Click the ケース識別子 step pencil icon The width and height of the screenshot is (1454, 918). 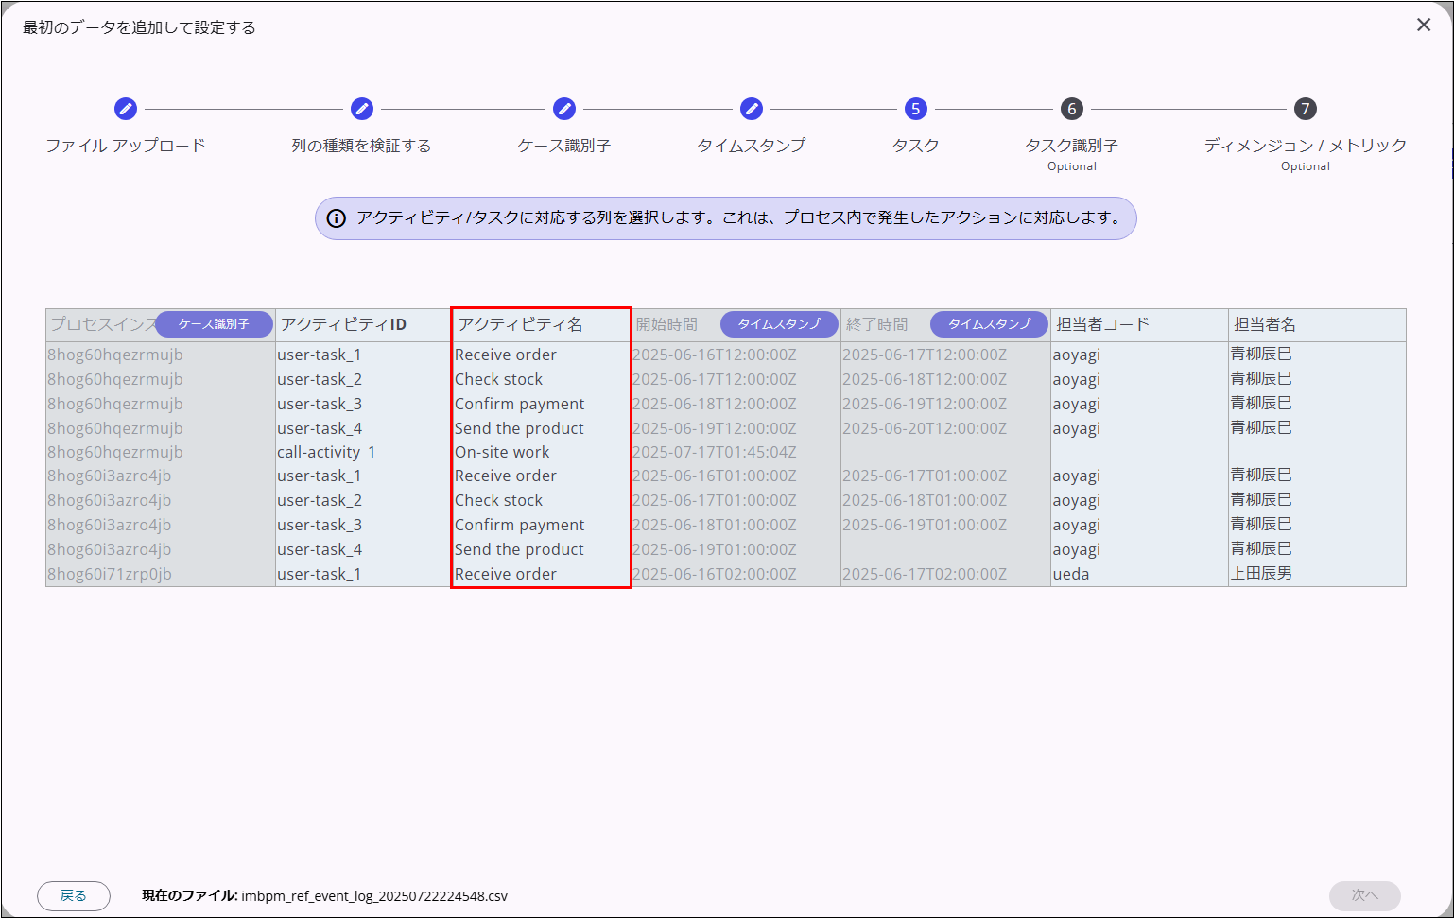(564, 109)
